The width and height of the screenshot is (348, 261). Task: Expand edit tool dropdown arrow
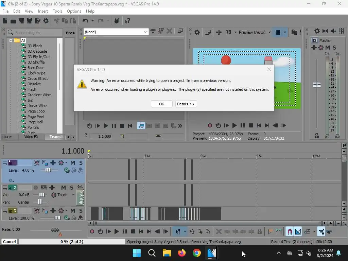(185, 232)
